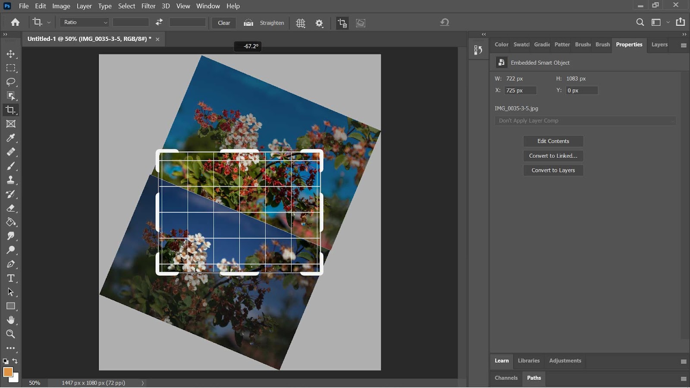Open the Image menu

(x=61, y=6)
